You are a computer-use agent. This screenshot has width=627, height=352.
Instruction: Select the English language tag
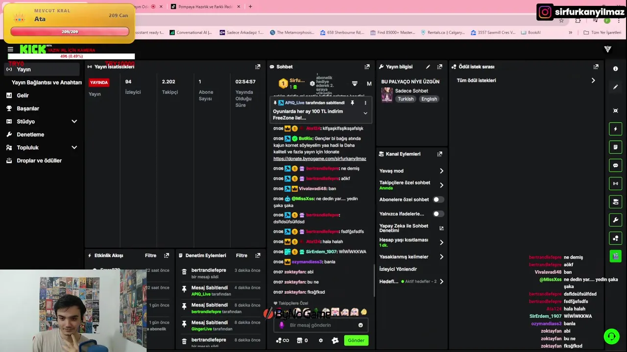429,99
